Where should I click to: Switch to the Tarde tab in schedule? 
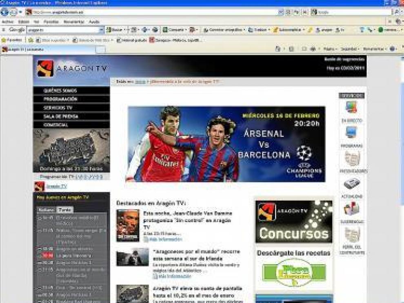[65, 210]
